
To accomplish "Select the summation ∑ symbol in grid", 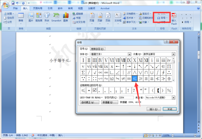I will (x=83, y=73).
